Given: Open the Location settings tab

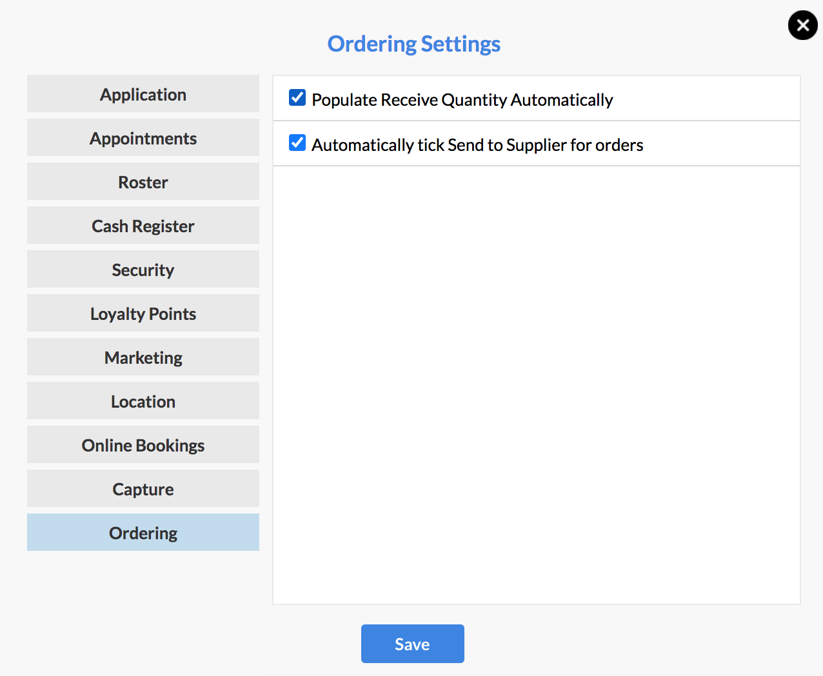Looking at the screenshot, I should [143, 401].
